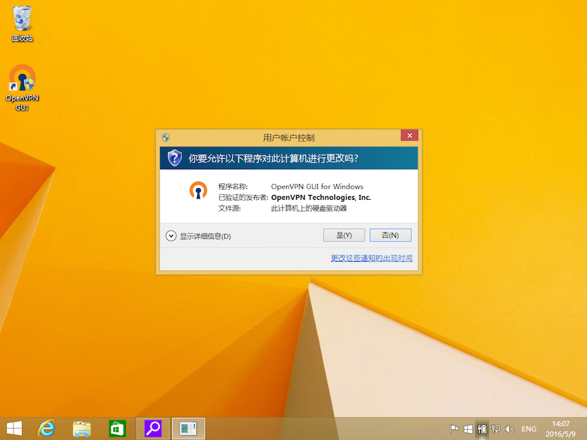Click the OpenVPN logo in the UAC dialog
The image size is (587, 440).
pos(198,190)
